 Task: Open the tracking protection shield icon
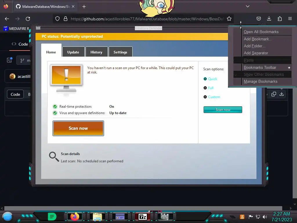coord(57,19)
